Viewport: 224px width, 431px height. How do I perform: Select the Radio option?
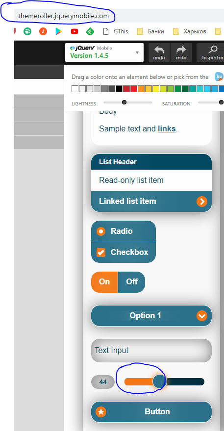point(124,231)
